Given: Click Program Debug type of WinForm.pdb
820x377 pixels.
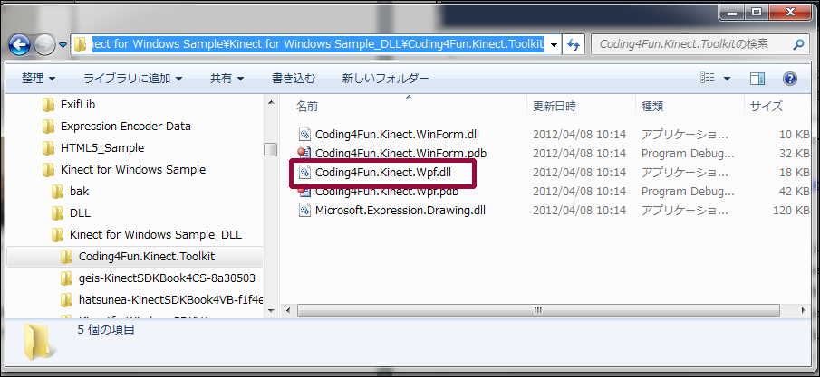Looking at the screenshot, I should (688, 153).
